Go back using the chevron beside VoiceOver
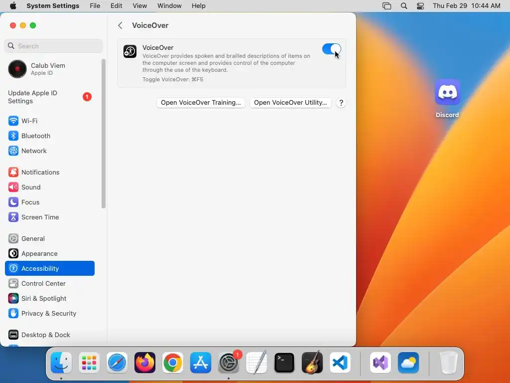510x383 pixels. [x=121, y=25]
